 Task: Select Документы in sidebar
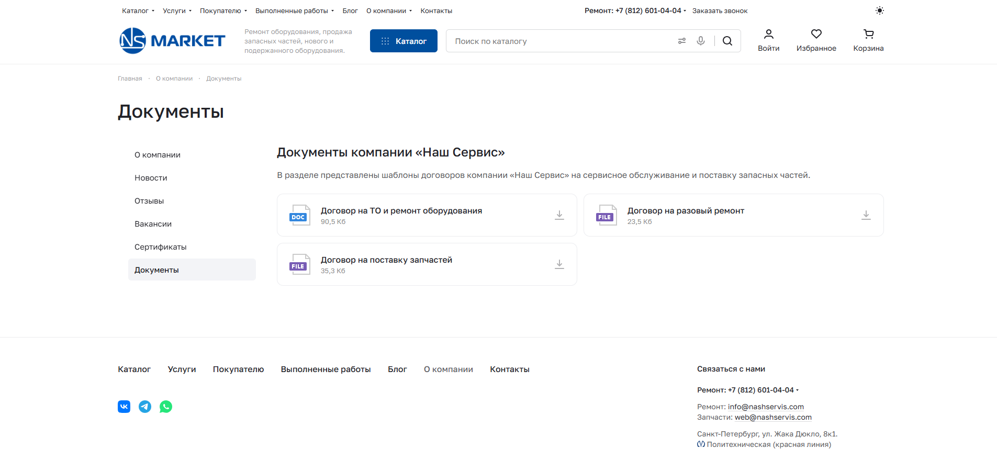pos(192,270)
